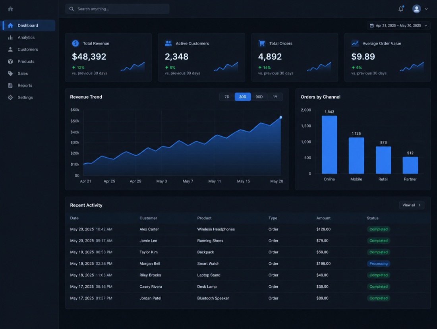Open the Reports page label

25,85
